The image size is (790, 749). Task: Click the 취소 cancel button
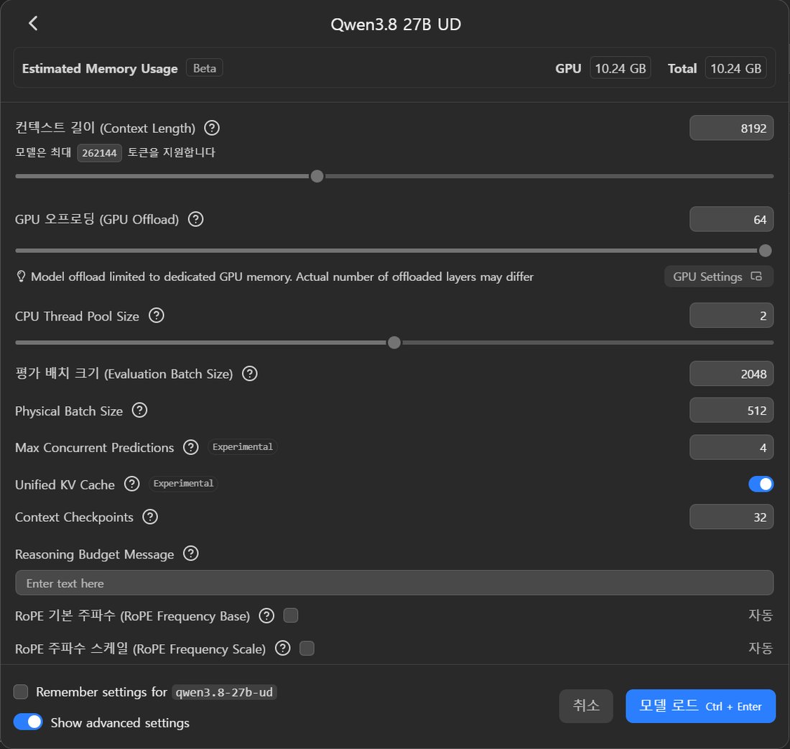coord(586,706)
